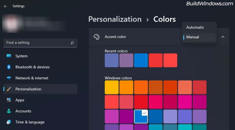Choose the hot pink Windows color
This screenshot has width=235, height=130.
pyautogui.click(x=185, y=102)
